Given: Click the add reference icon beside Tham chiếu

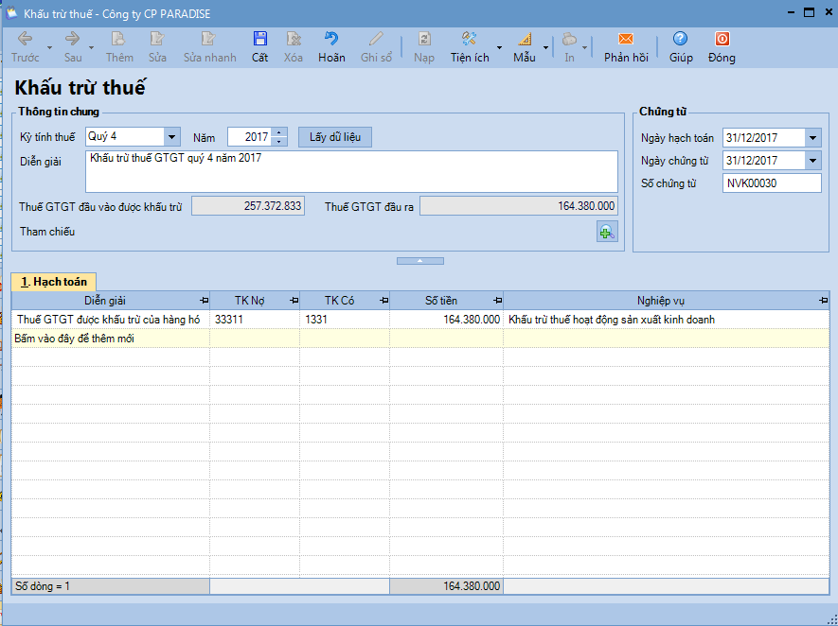Looking at the screenshot, I should (x=607, y=232).
